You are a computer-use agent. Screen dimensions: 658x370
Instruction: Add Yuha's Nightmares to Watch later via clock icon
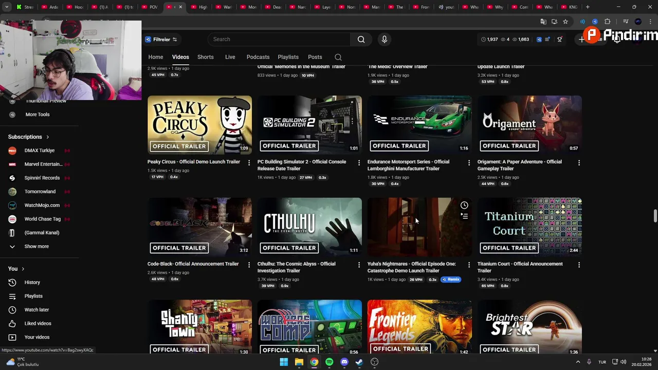click(464, 206)
